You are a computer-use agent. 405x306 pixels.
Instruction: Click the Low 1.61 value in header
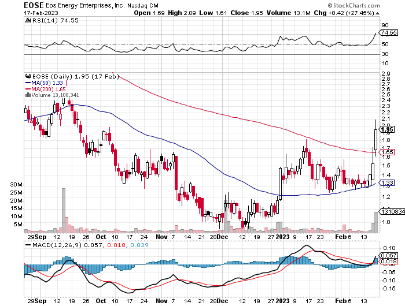[x=213, y=13]
